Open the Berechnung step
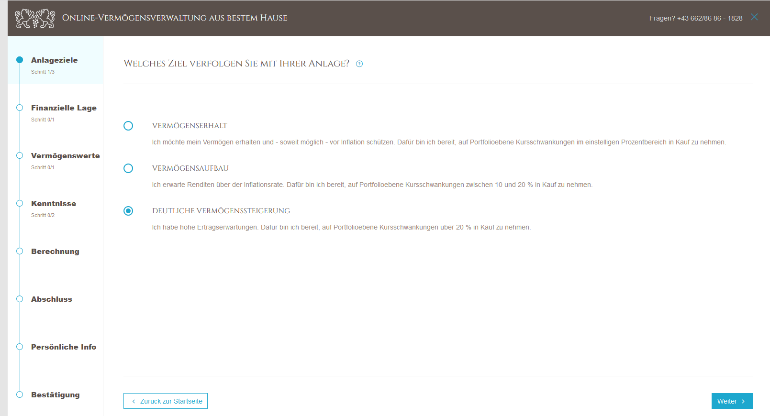Viewport: 770px width, 416px height. pyautogui.click(x=55, y=252)
